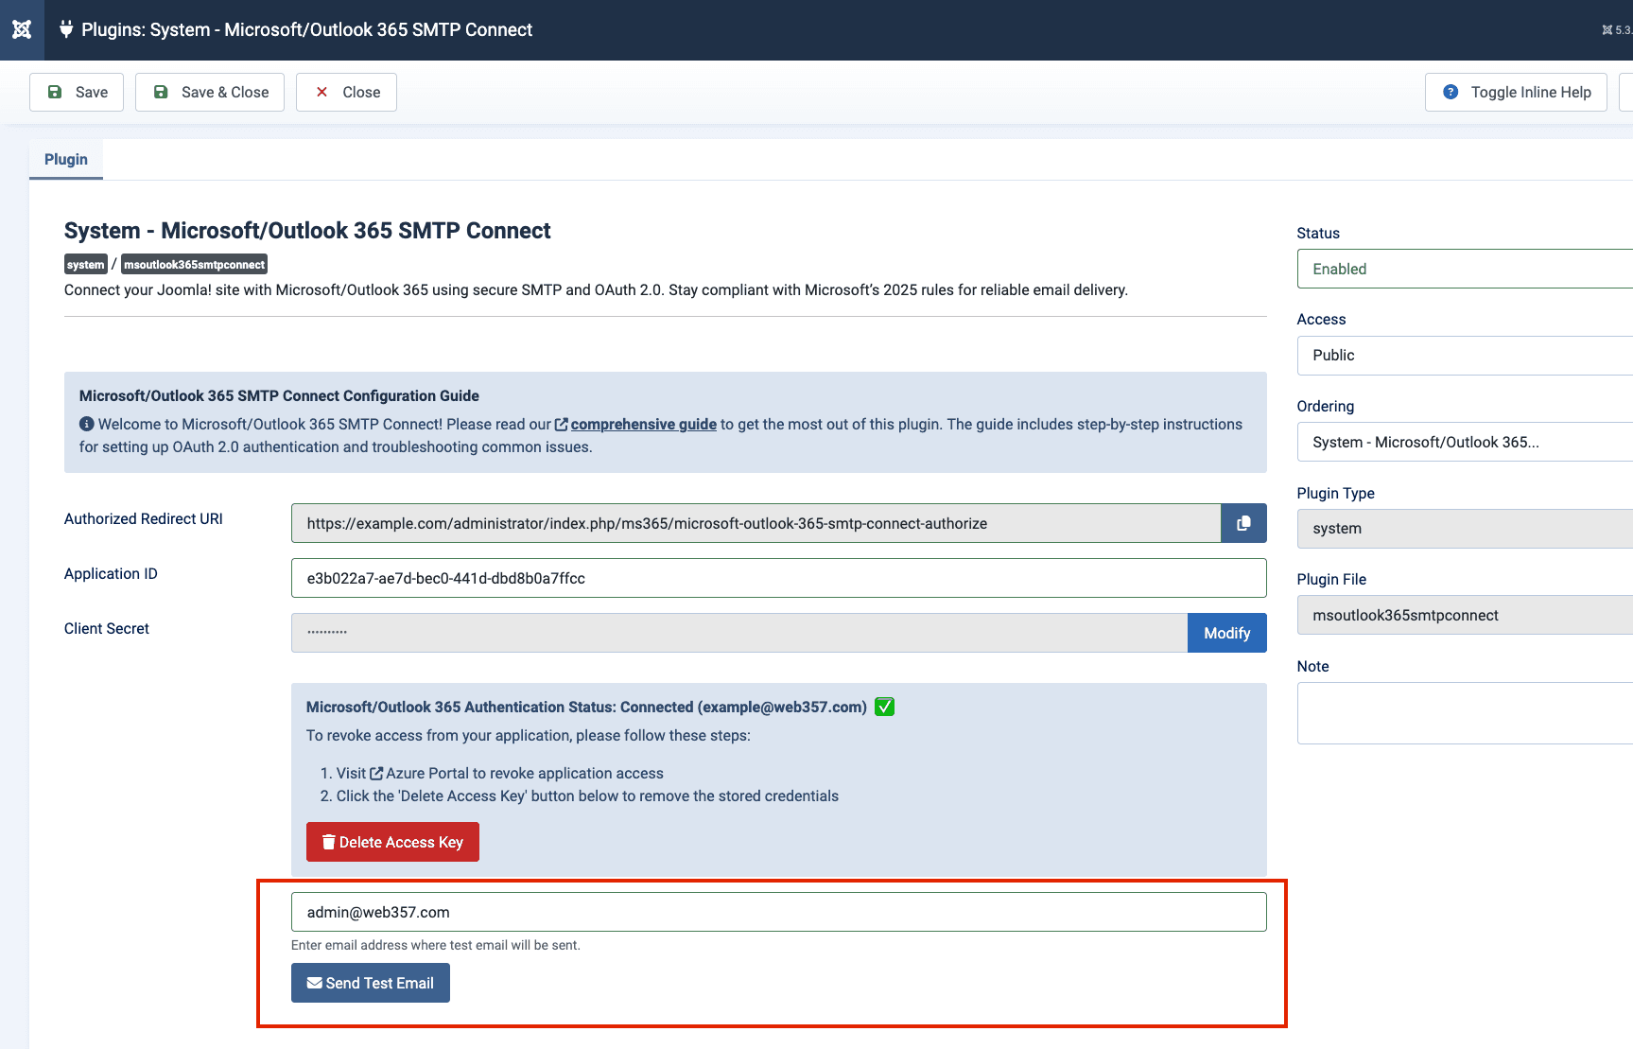The width and height of the screenshot is (1633, 1049).
Task: Toggle Inline Help
Action: tap(1515, 92)
